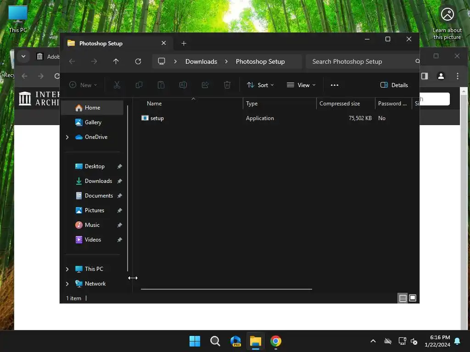This screenshot has height=352, width=470.
Task: Unpin Downloads from Quick access
Action: coord(120,181)
